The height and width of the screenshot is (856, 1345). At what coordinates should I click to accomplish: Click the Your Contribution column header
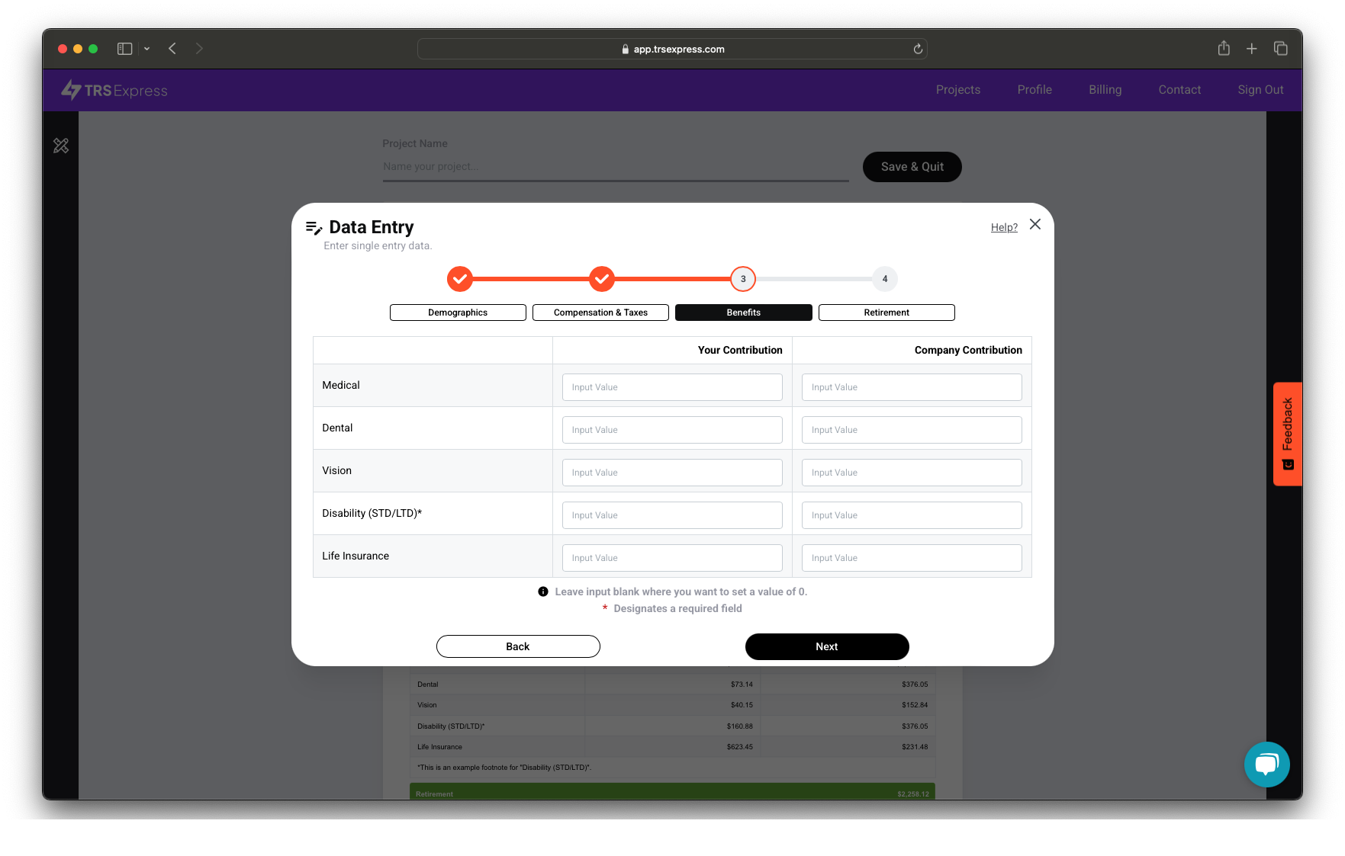tap(740, 350)
